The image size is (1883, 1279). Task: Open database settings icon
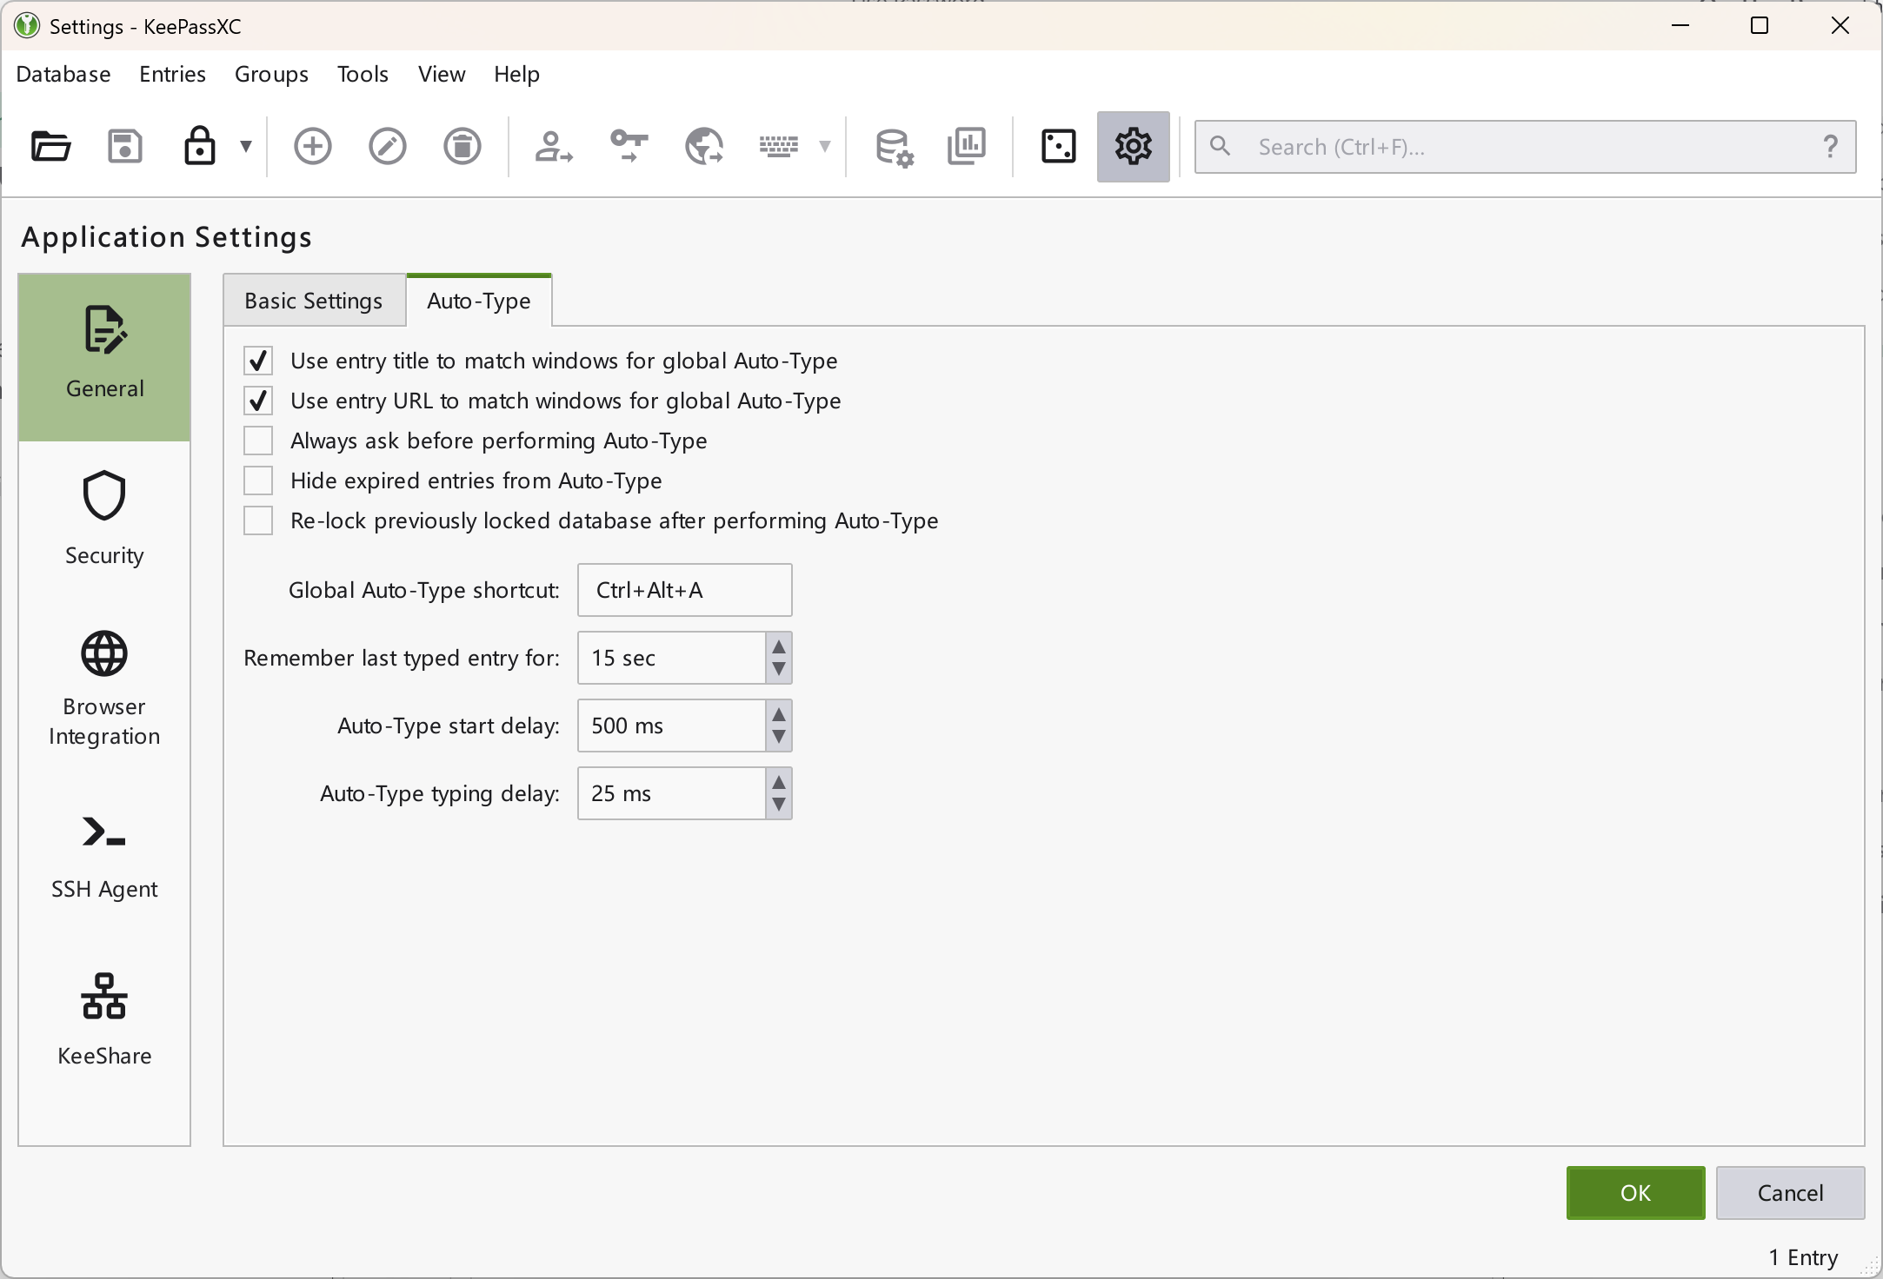(x=893, y=146)
